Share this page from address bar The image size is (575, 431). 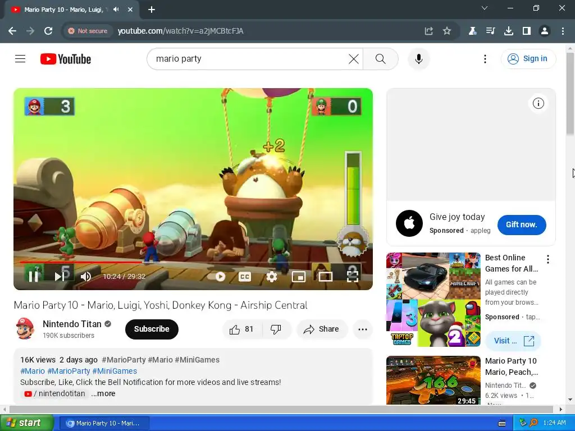(x=428, y=31)
